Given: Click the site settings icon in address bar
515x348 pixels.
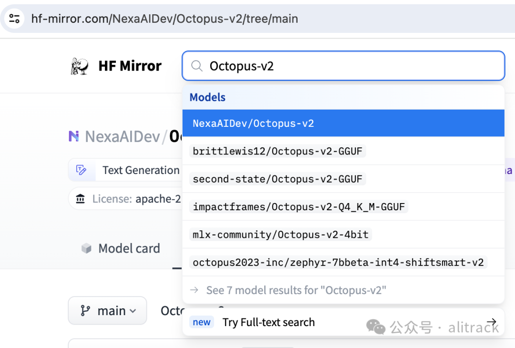Looking at the screenshot, I should pos(14,19).
